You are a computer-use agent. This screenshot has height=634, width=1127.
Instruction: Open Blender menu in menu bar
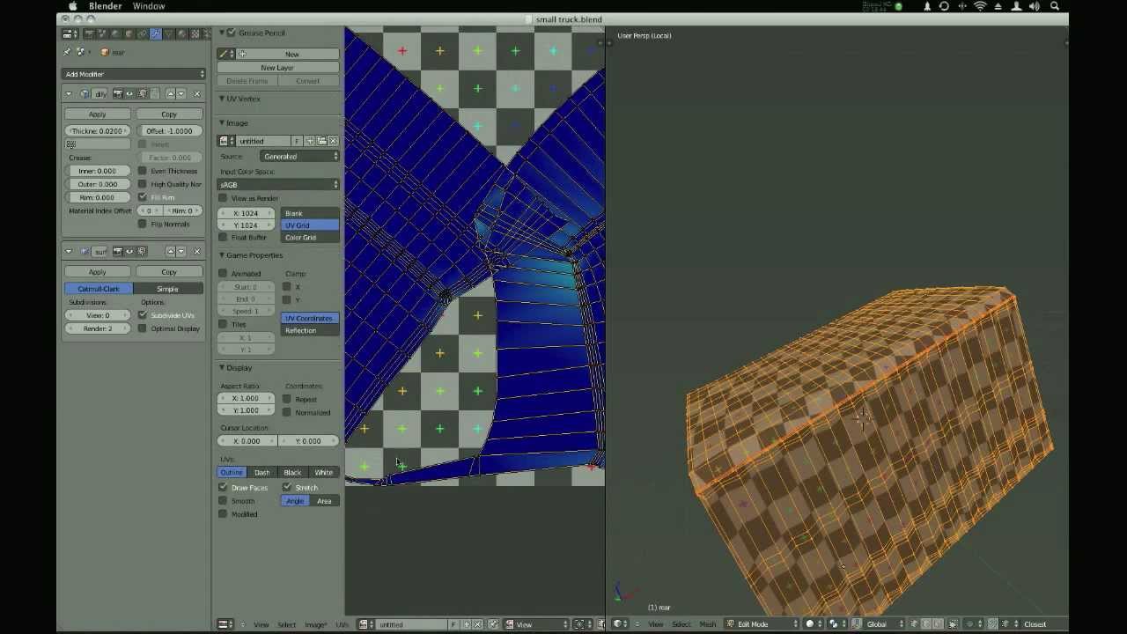click(x=105, y=6)
